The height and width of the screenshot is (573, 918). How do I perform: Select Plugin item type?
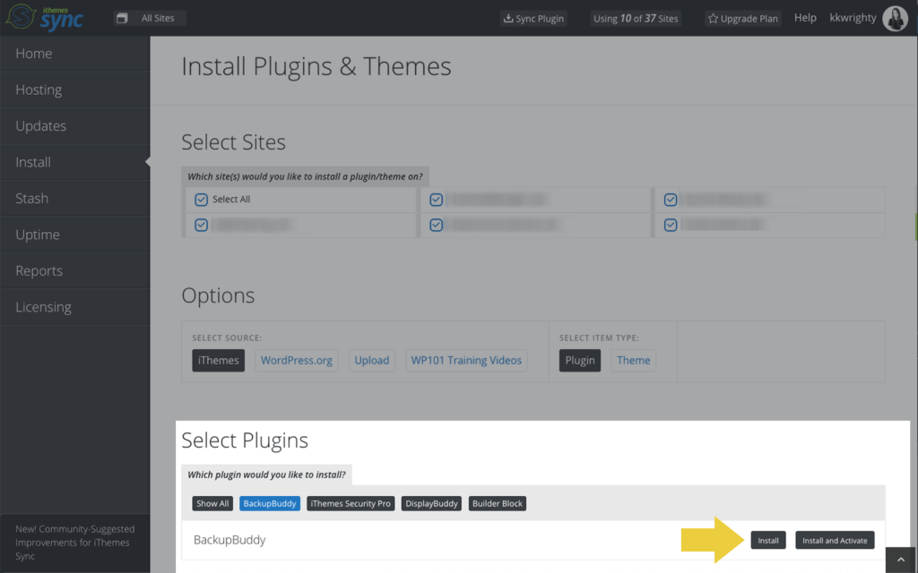pyautogui.click(x=580, y=361)
